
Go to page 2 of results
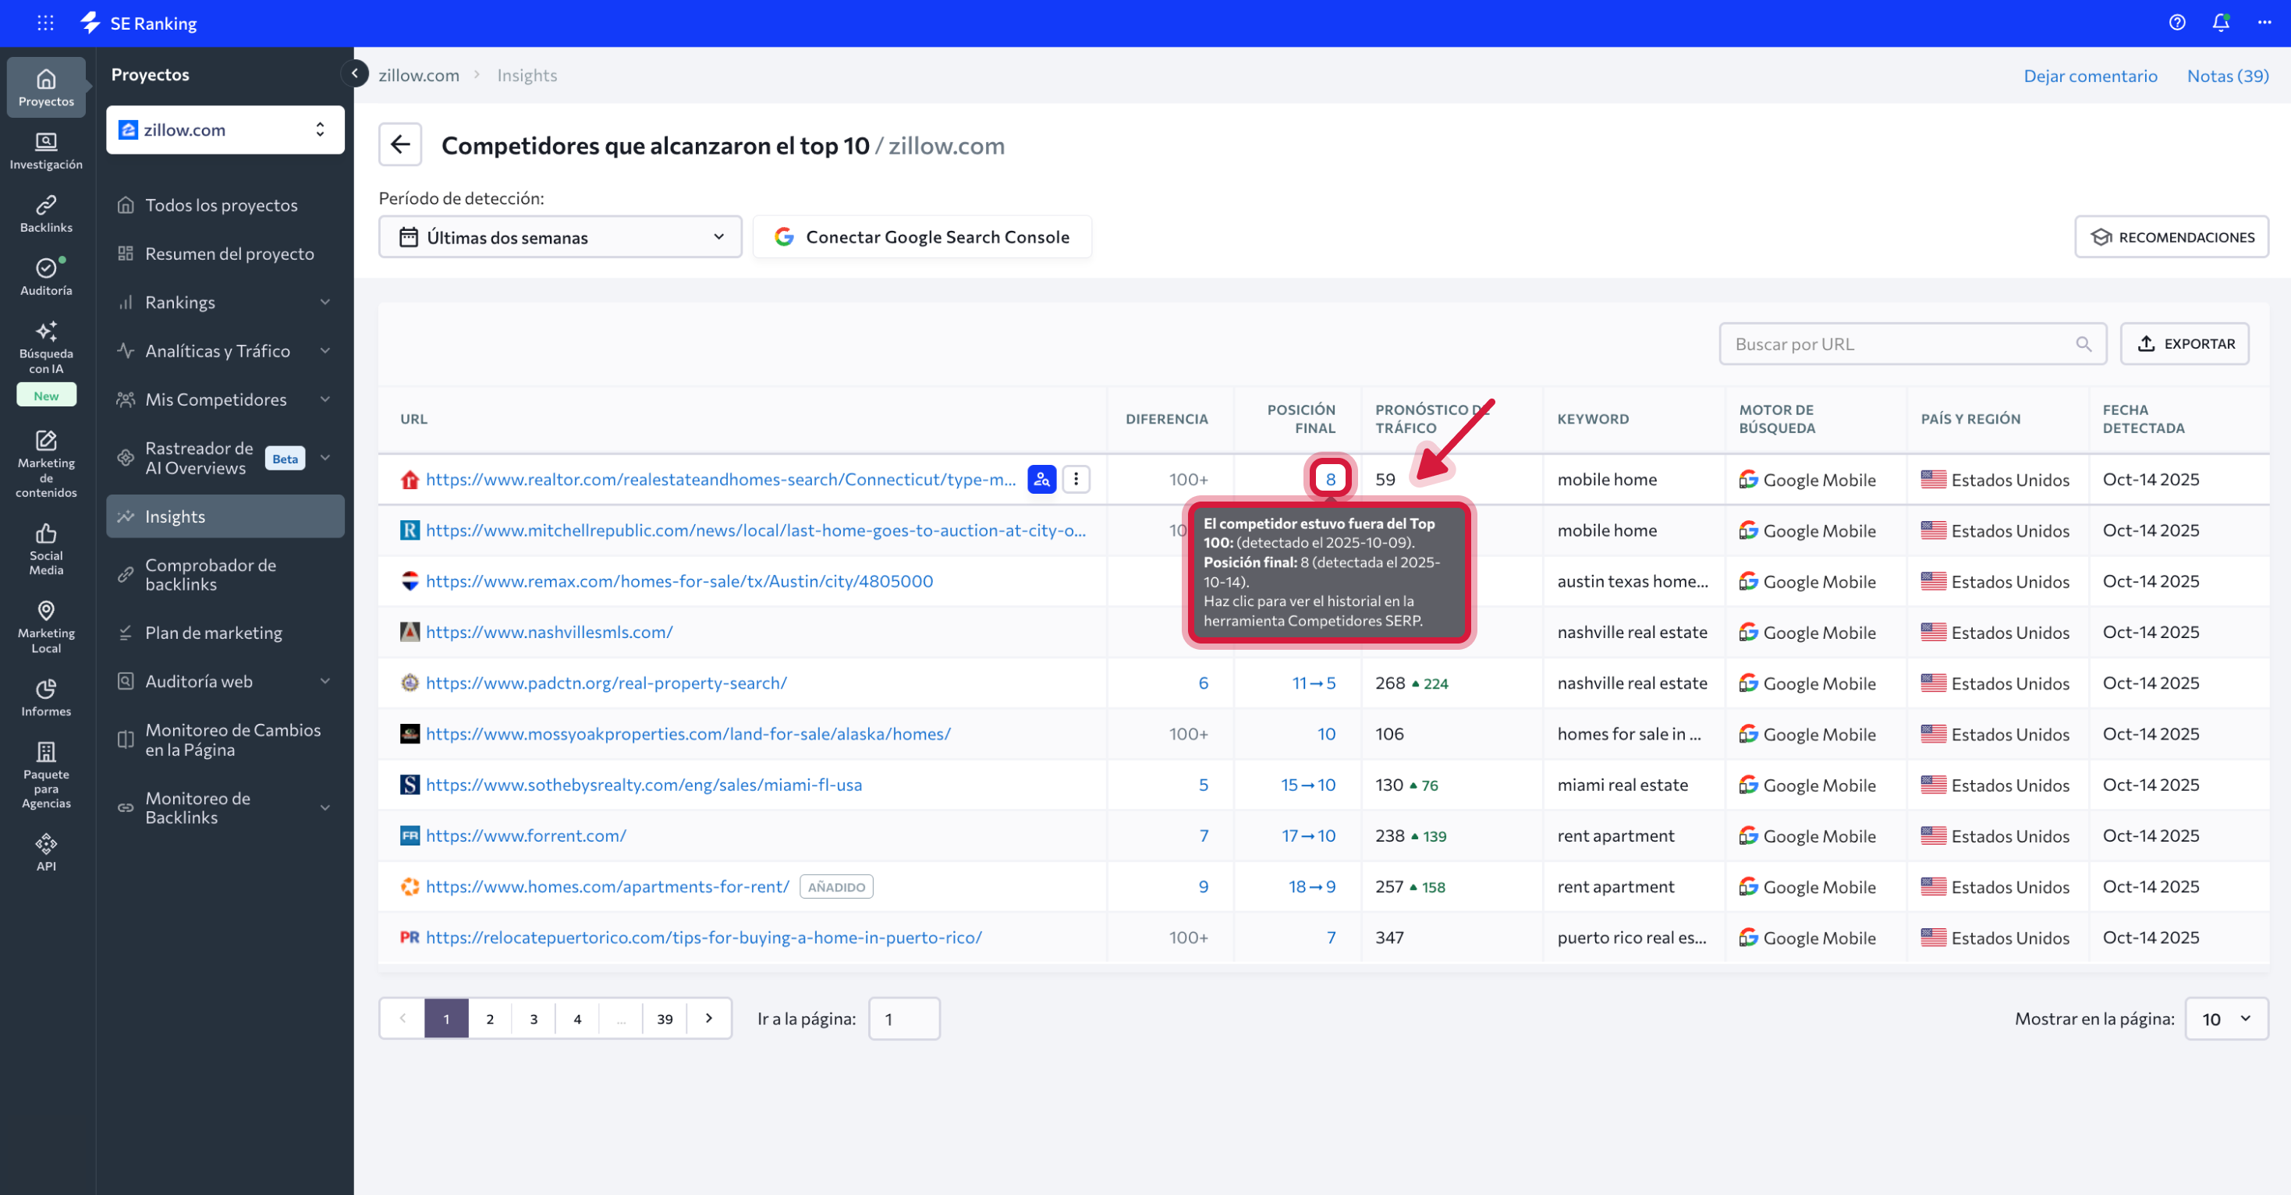[x=489, y=1019]
